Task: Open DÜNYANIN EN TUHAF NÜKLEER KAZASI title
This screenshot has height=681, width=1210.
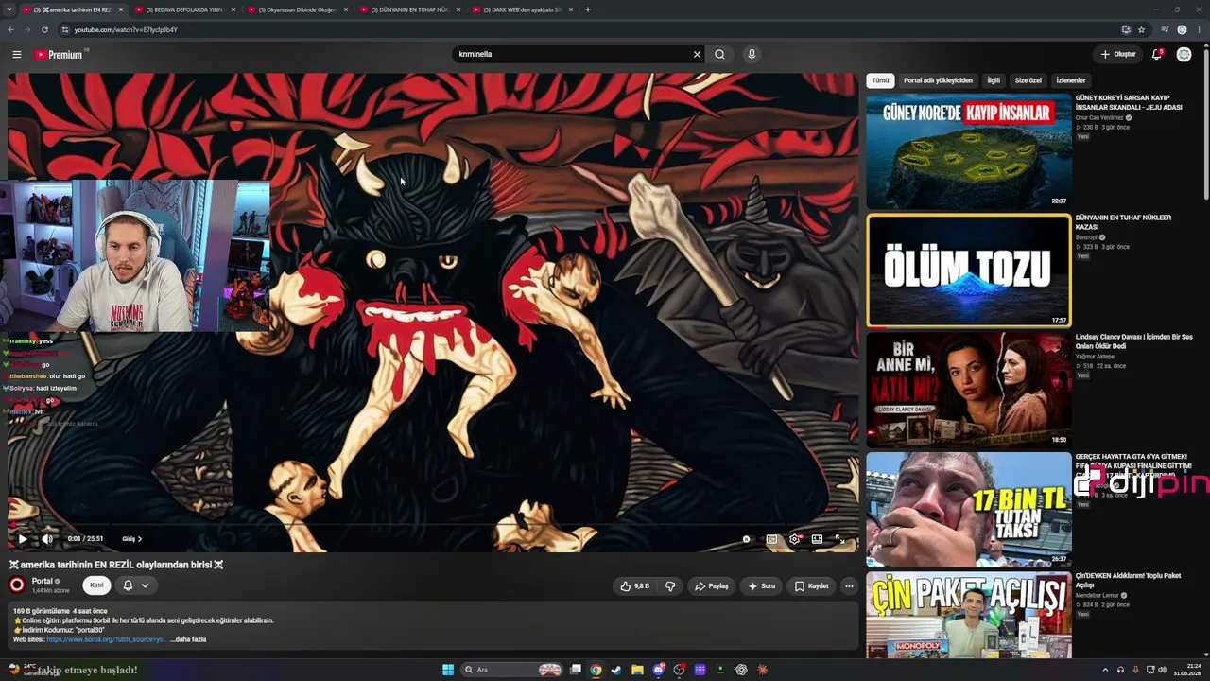Action: click(x=1123, y=222)
